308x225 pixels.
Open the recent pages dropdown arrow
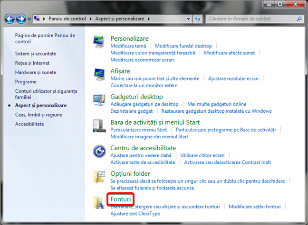pyautogui.click(x=29, y=19)
